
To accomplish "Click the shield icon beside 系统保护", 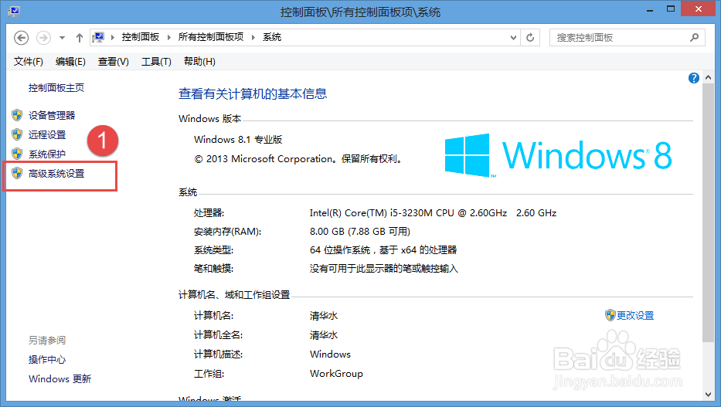I will (x=17, y=154).
